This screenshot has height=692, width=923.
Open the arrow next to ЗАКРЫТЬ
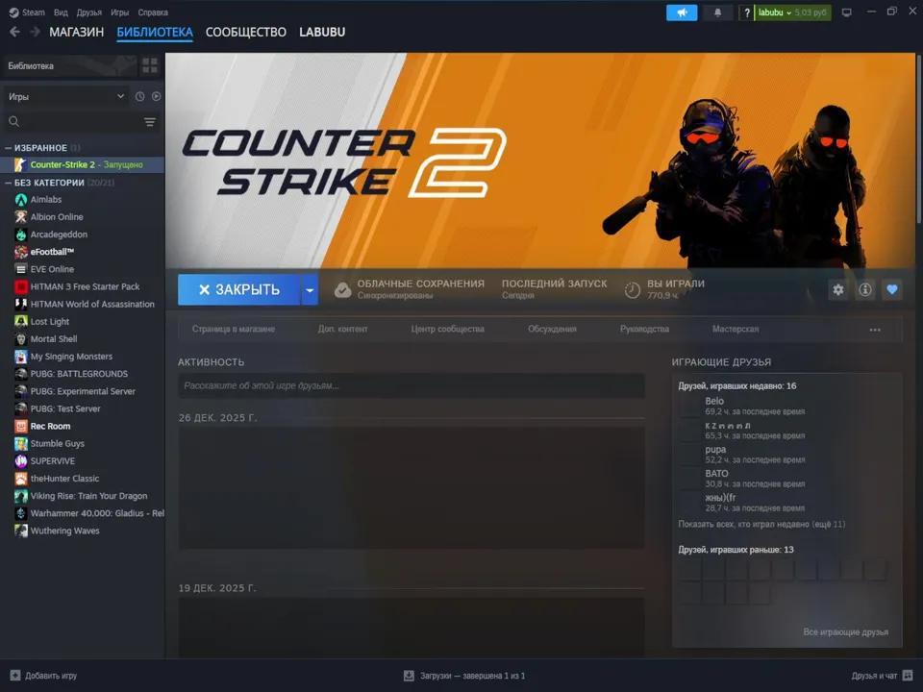[310, 289]
